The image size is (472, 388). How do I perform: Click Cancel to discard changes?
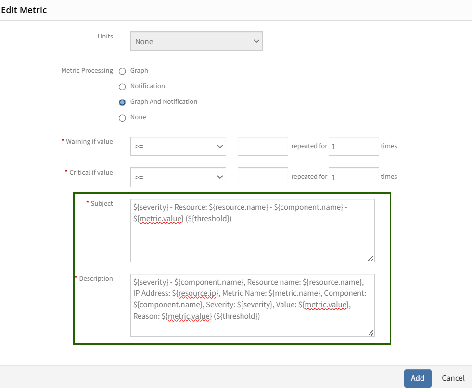(x=453, y=378)
